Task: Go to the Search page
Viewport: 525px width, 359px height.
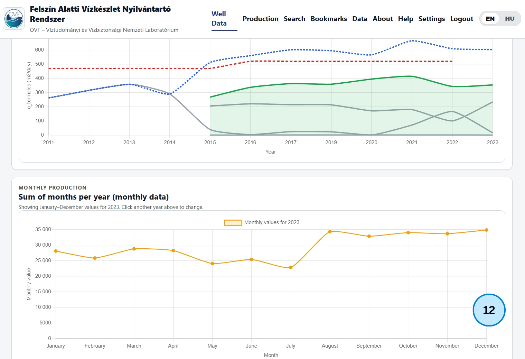Action: (294, 19)
